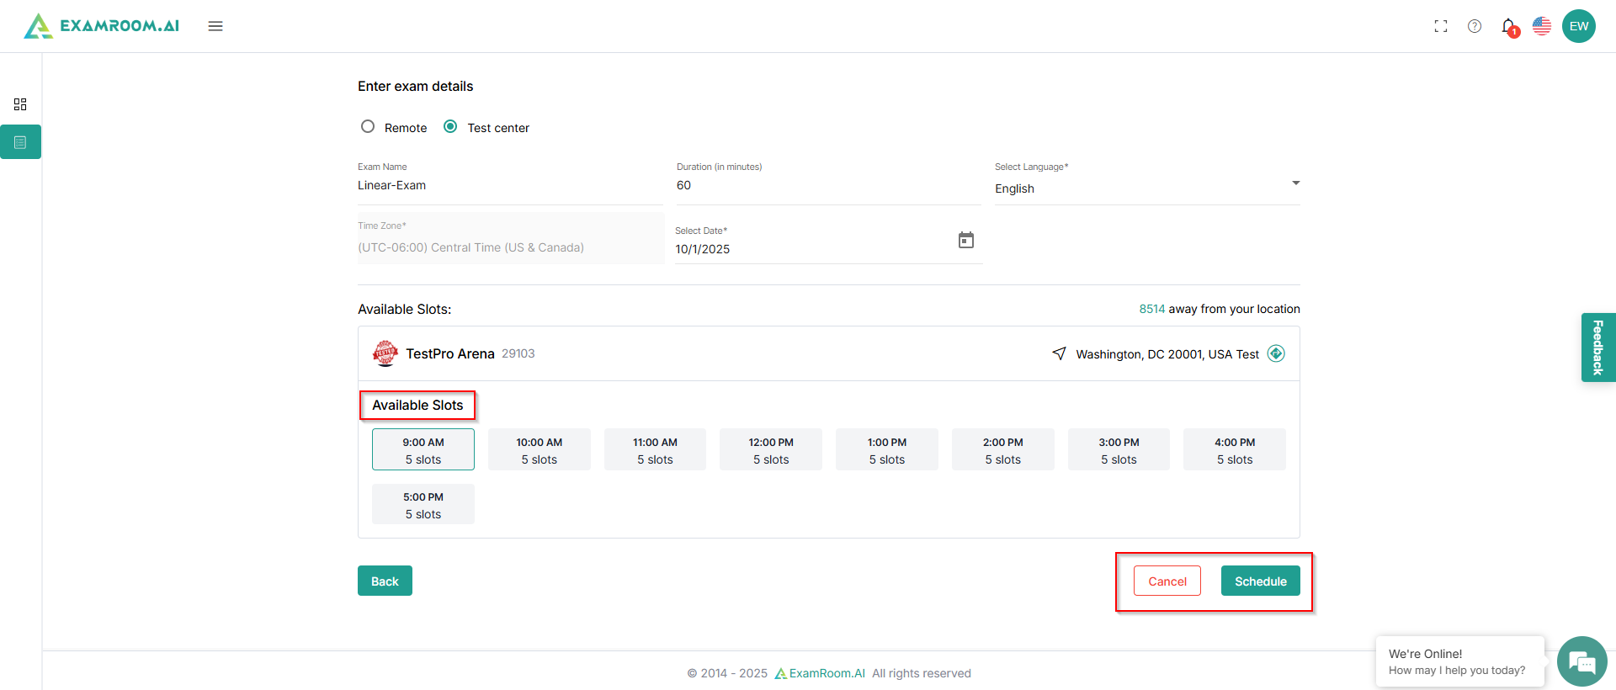Open the dashboard grid icon in sidebar
This screenshot has width=1616, height=690.
[20, 104]
